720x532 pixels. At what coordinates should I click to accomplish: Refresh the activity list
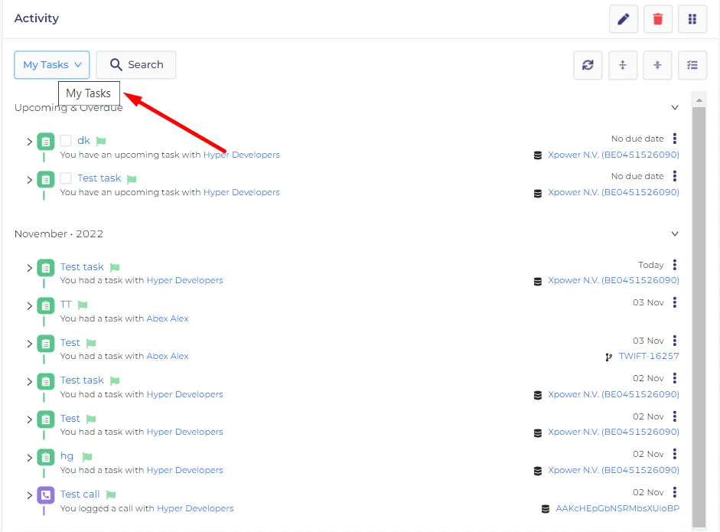click(x=588, y=65)
